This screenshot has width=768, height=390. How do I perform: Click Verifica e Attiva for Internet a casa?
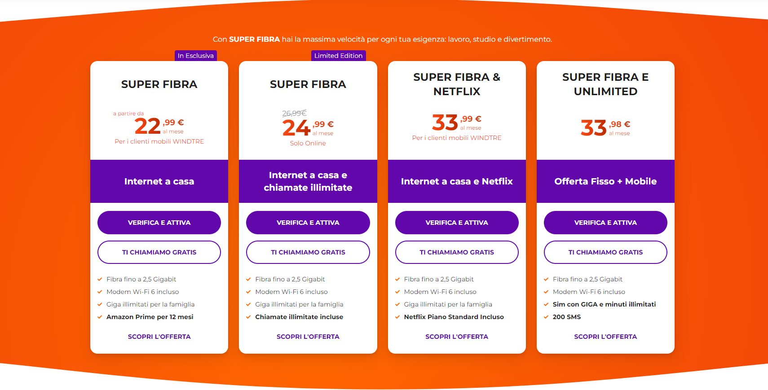159,223
